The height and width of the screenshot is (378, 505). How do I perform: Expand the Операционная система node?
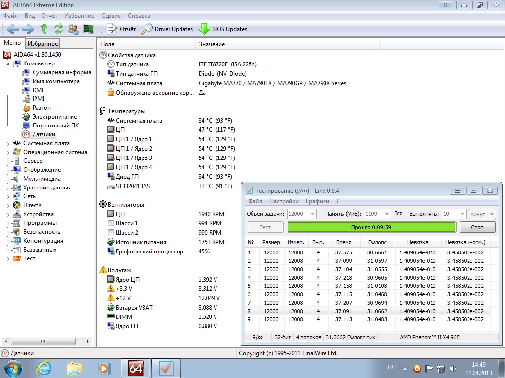click(x=8, y=153)
